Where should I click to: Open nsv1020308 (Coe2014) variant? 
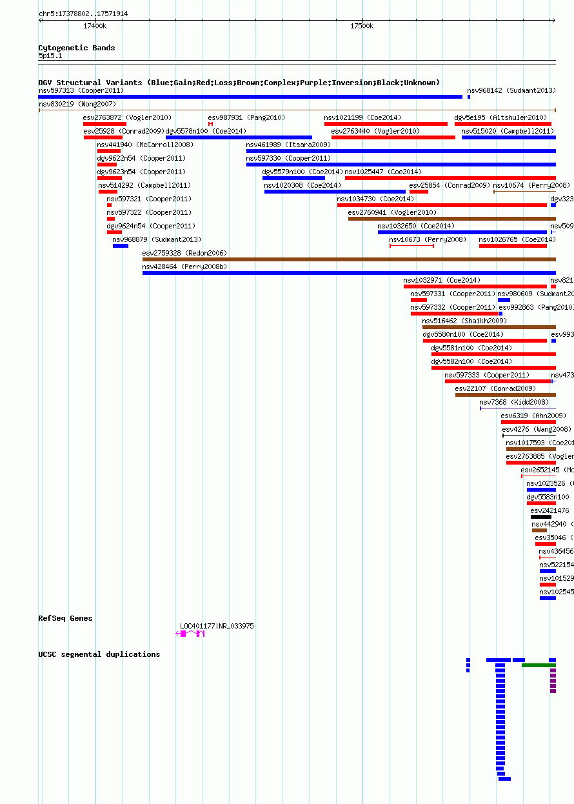(335, 192)
